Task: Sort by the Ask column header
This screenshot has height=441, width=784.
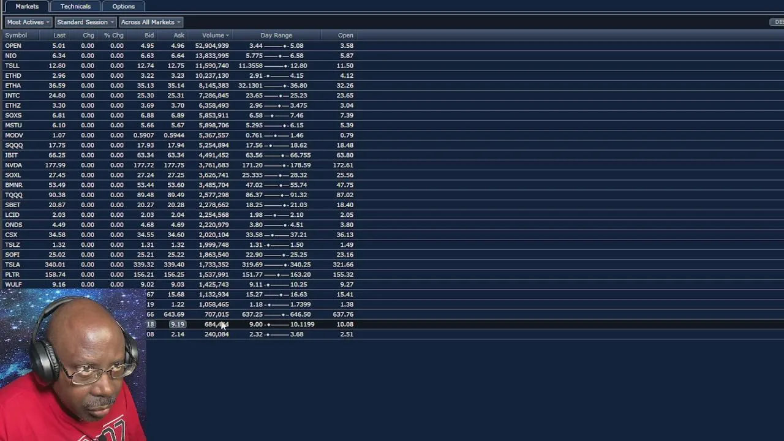Action: (179, 36)
